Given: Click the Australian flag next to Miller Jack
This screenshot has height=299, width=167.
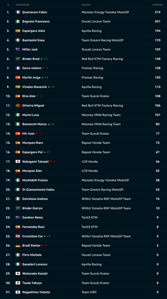Looking at the screenshot, I should tap(18, 49).
